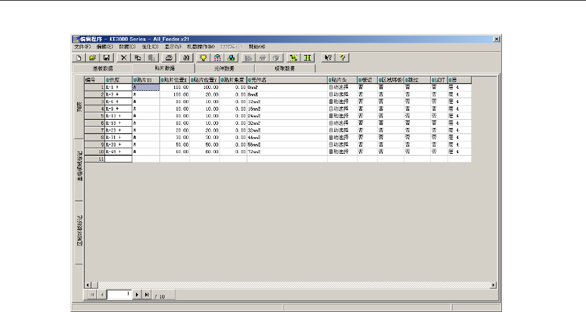Click the horizontal scrollbar right arrow
Image resolution: width=586 pixels, height=312 pixels.
[494, 285]
